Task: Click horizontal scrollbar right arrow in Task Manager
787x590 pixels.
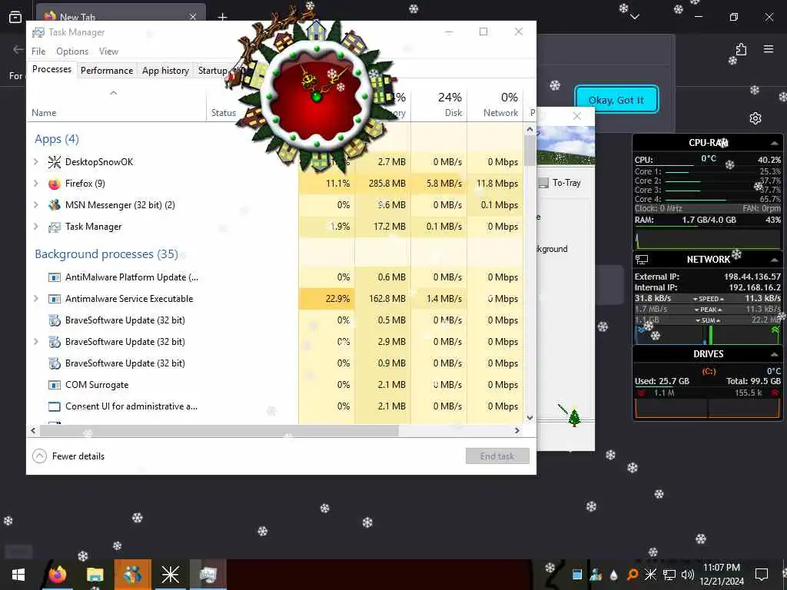Action: coord(517,431)
